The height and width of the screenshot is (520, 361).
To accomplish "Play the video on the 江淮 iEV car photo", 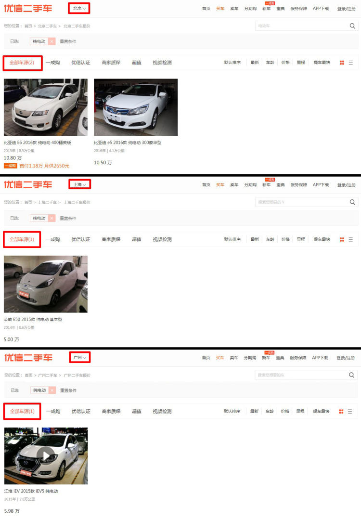I will (x=46, y=456).
